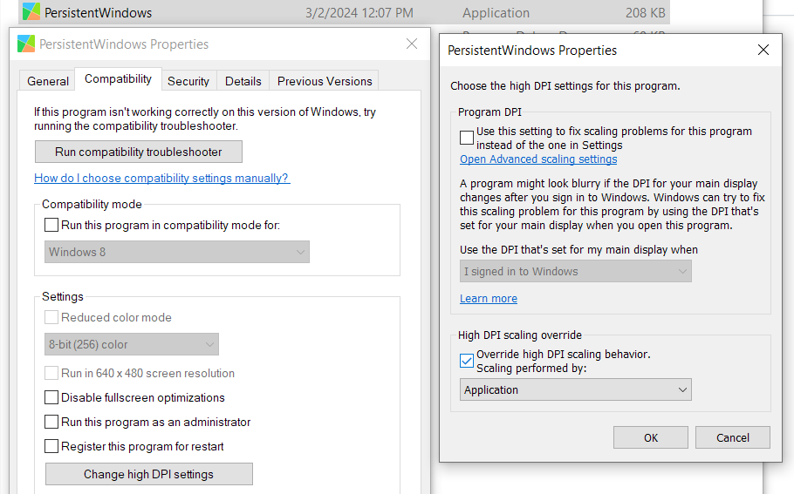Toggle Reduced color mode checkbox
Viewport: 794px width, 494px height.
click(x=51, y=317)
